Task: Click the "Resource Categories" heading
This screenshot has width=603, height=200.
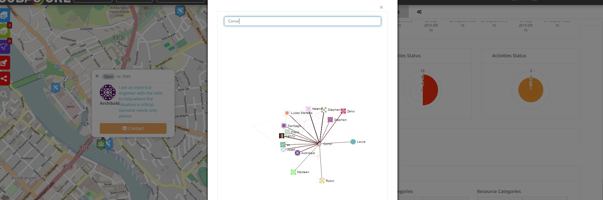Action: point(499,191)
